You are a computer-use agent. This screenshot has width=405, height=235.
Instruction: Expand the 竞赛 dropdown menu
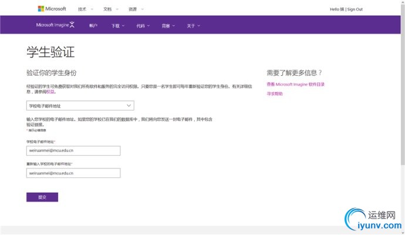[168, 26]
